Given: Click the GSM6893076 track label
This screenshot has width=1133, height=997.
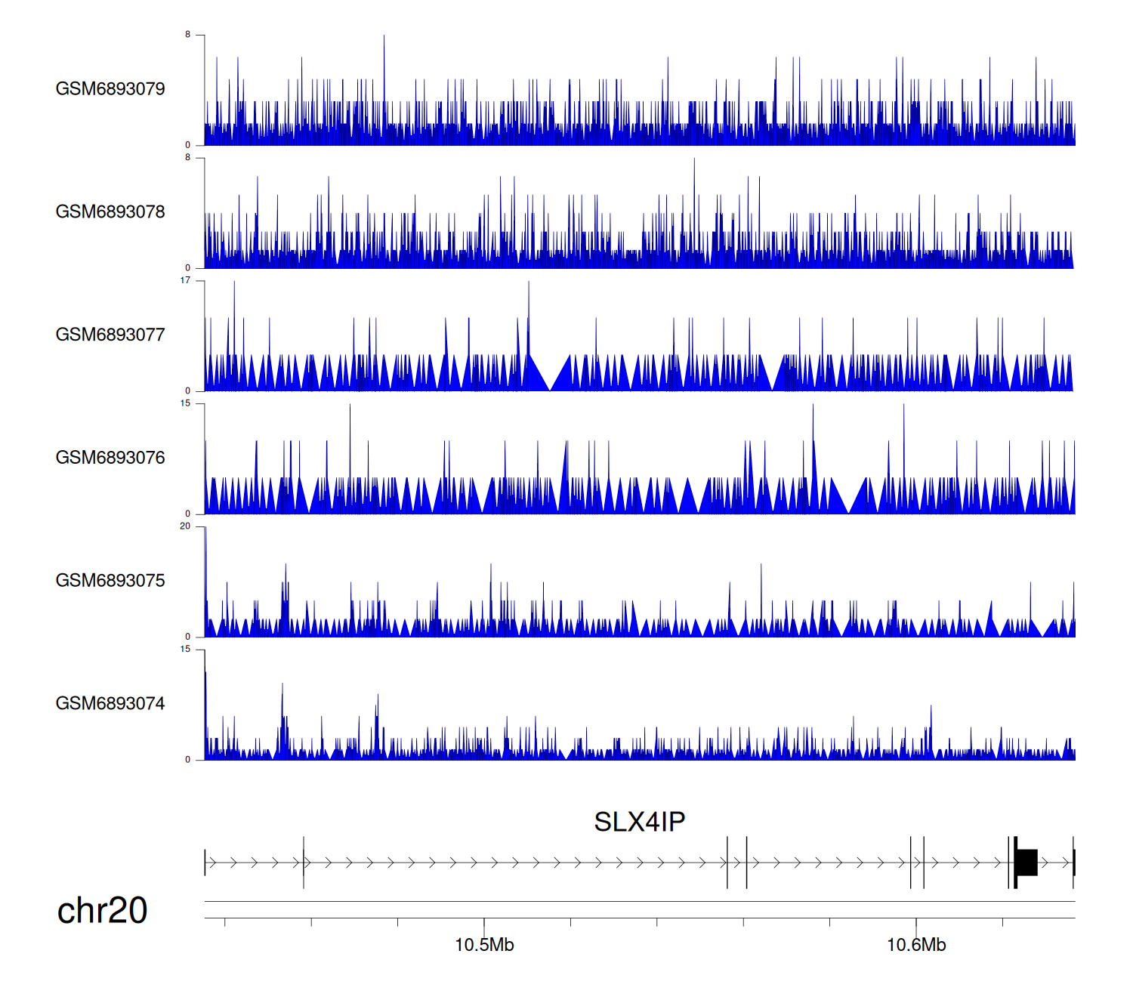Looking at the screenshot, I should [110, 458].
